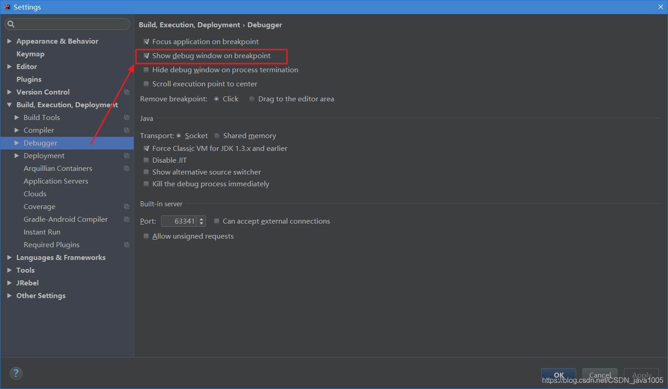Expand Languages & Frameworks node arrow
Screen dimensions: 668x389
(x=9, y=258)
